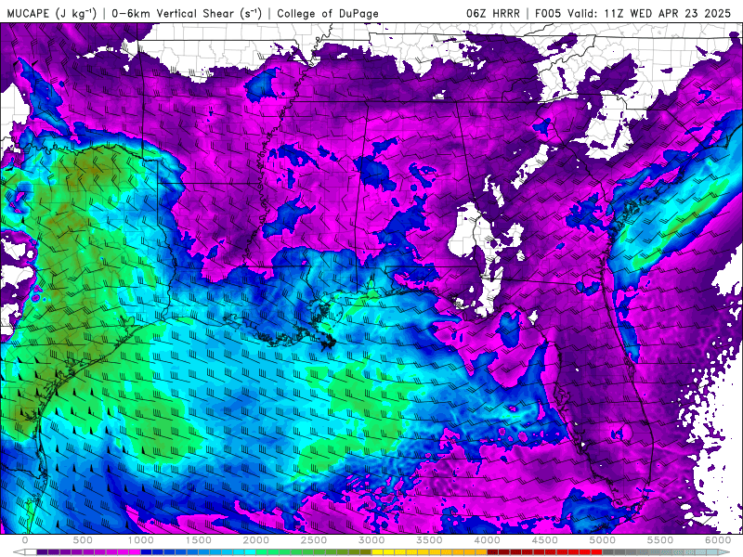Click the 0 tick label on color scale
Screen dimensions: 743x557
(25, 540)
